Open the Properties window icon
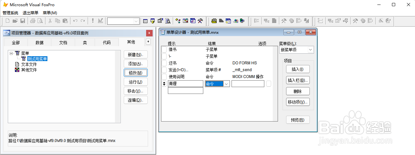The image size is (415, 155). [x=160, y=21]
